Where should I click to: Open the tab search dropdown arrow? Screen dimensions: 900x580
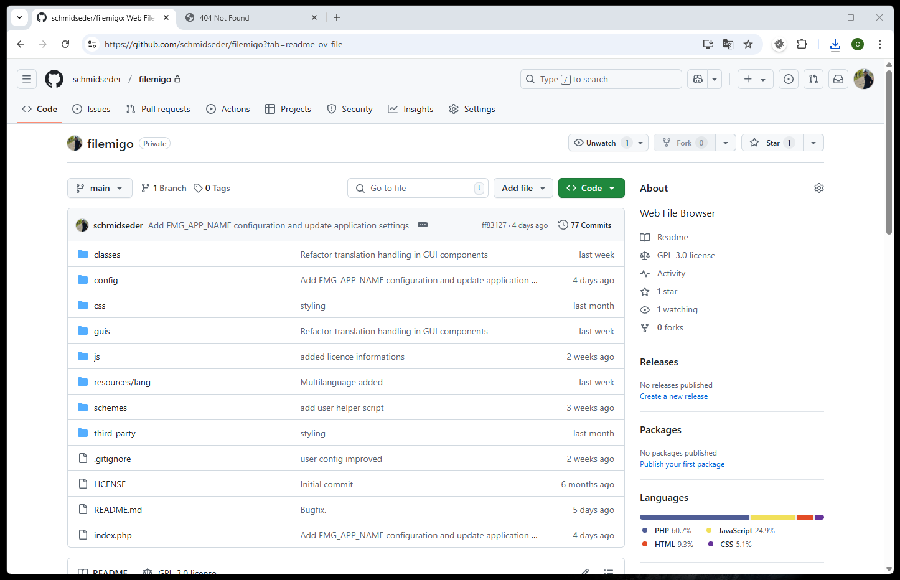pyautogui.click(x=19, y=17)
